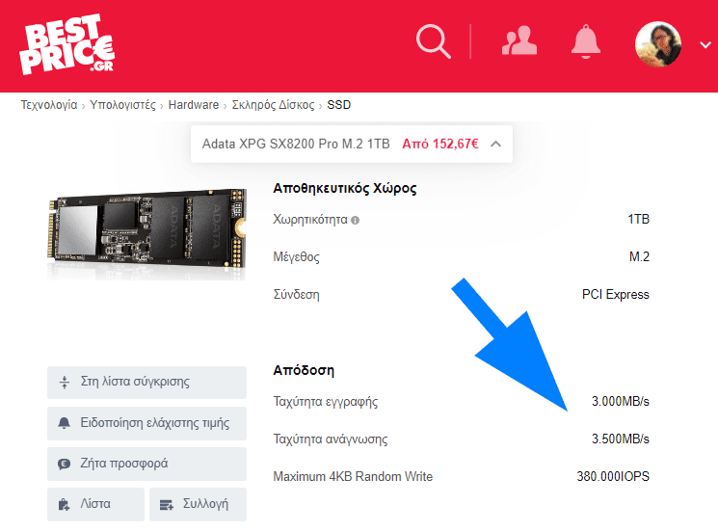This screenshot has width=718, height=532.
Task: Select the 3.000MB/s write speed value
Action: [x=621, y=402]
